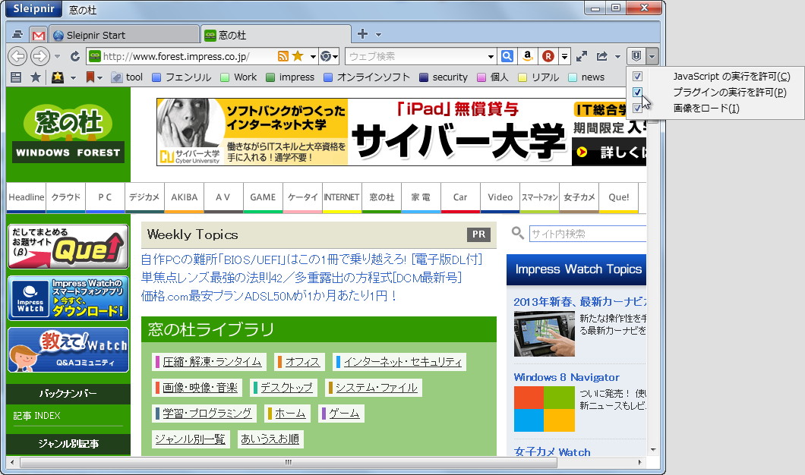Click inside the サイト内検索 search field
805x475 pixels.
coord(589,232)
